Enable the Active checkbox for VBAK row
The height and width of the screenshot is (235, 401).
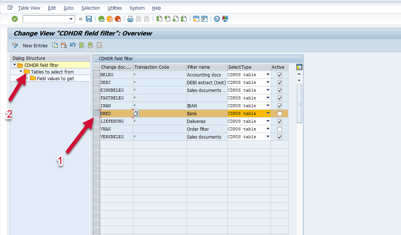280,129
